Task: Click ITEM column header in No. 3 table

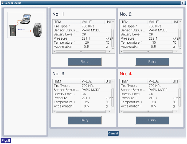Action: [67, 81]
